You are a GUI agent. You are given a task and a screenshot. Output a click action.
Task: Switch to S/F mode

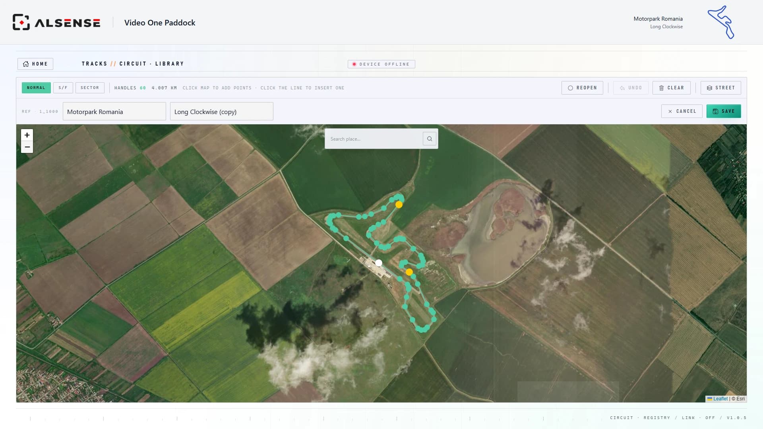63,88
